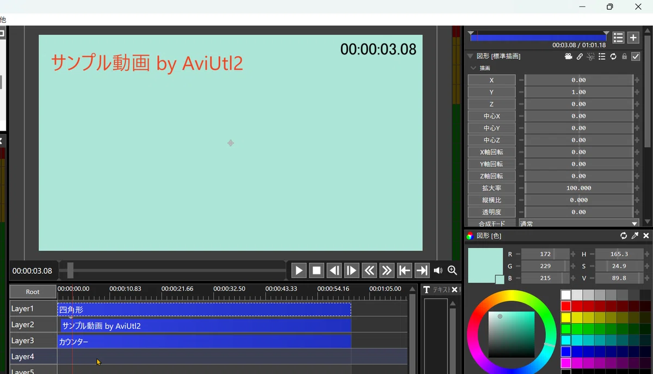
Task: Uncheck the 図形 effect enable checkbox
Action: [x=636, y=57]
